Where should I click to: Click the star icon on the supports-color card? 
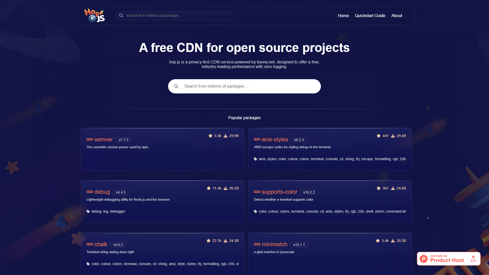(378, 188)
